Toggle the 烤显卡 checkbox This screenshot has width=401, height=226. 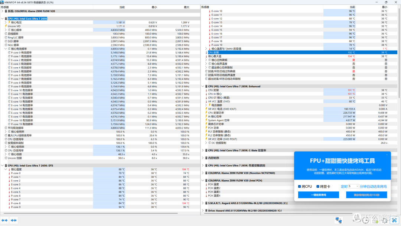coord(318,187)
